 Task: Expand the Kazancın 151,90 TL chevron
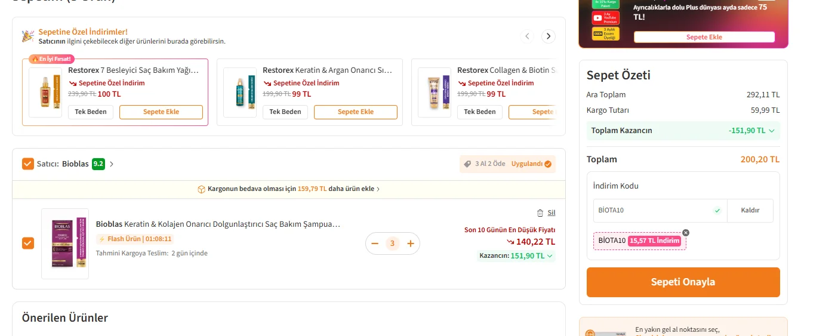[550, 256]
